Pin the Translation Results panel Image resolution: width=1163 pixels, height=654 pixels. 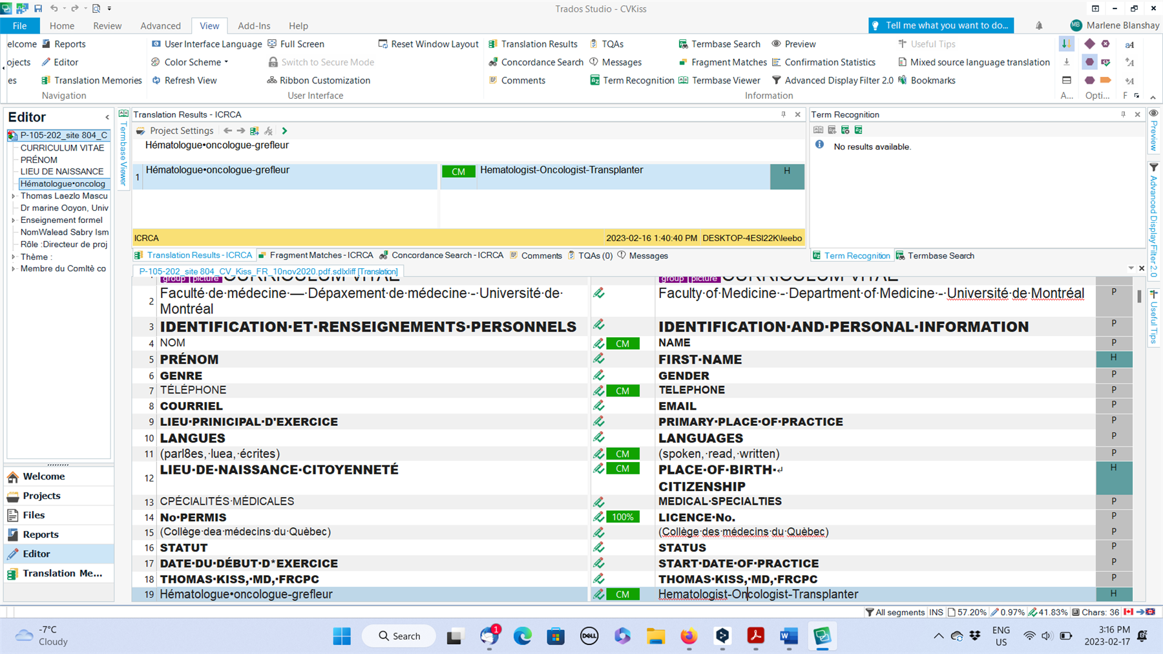click(783, 114)
